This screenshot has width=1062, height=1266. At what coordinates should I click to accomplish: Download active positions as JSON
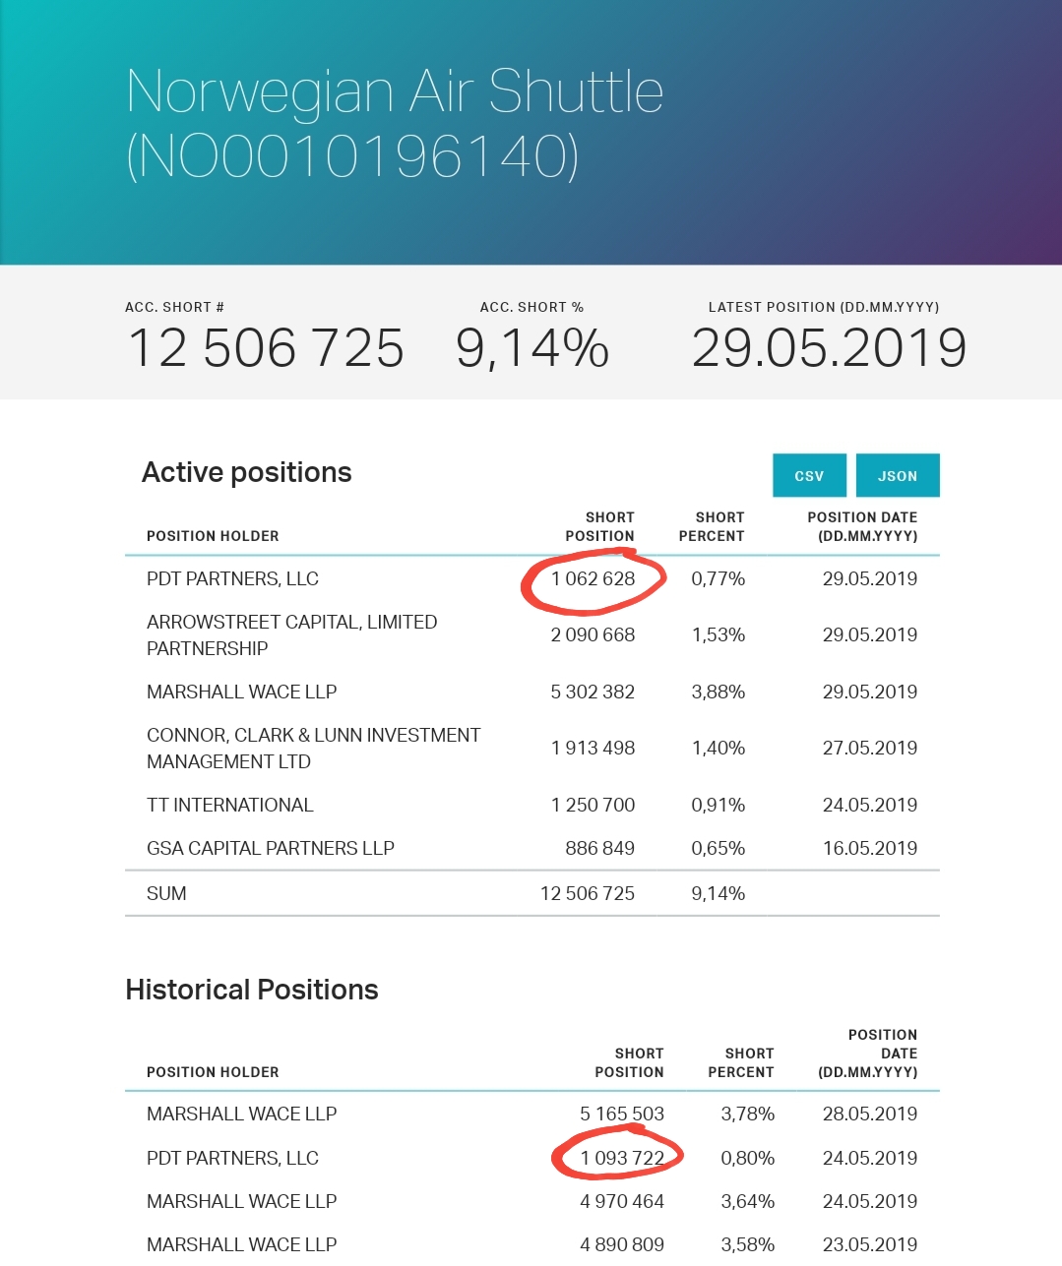tap(898, 475)
